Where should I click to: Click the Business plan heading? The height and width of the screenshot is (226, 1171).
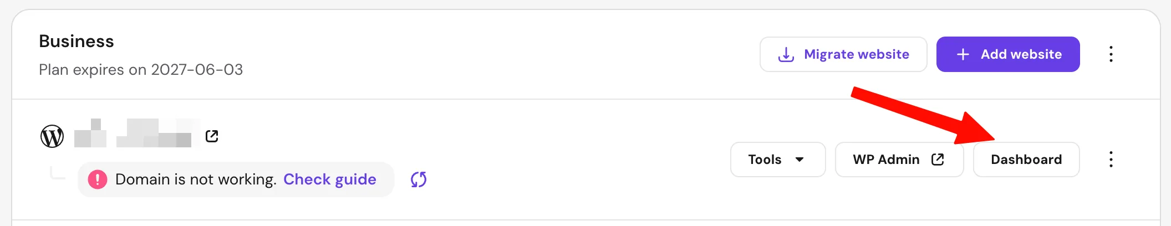(77, 42)
